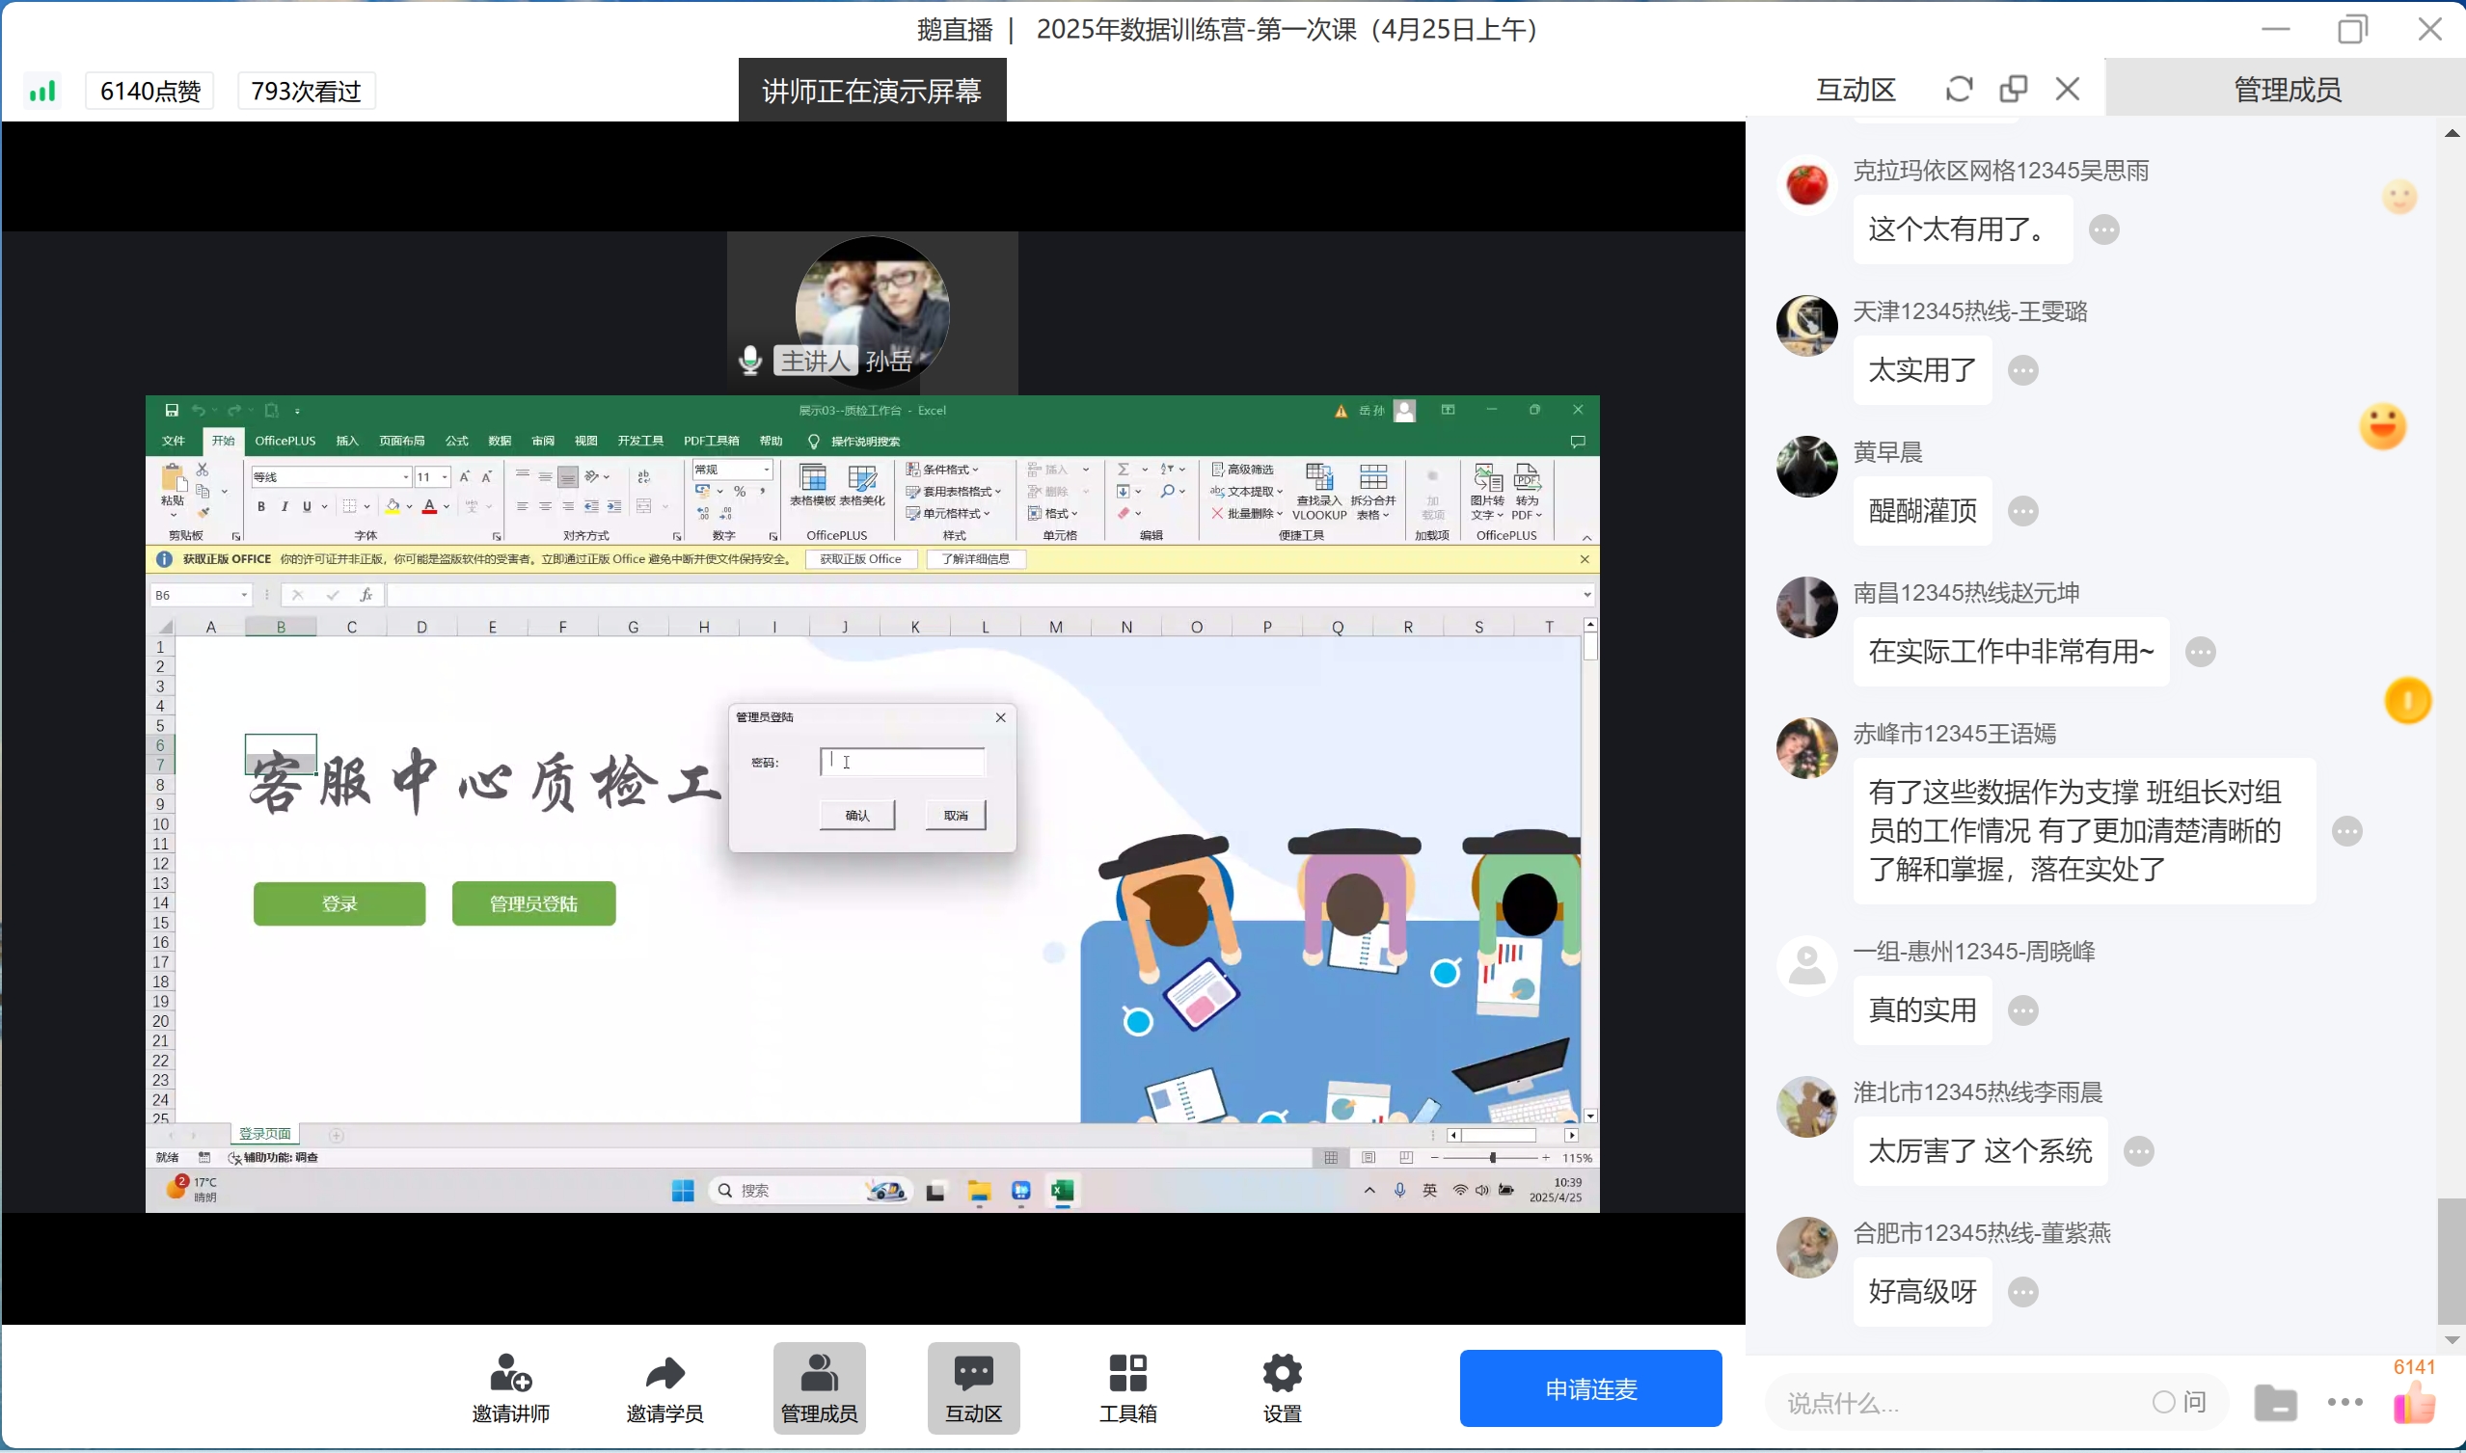
Task: Switch to 管理成员 tab at top right
Action: (x=2287, y=89)
